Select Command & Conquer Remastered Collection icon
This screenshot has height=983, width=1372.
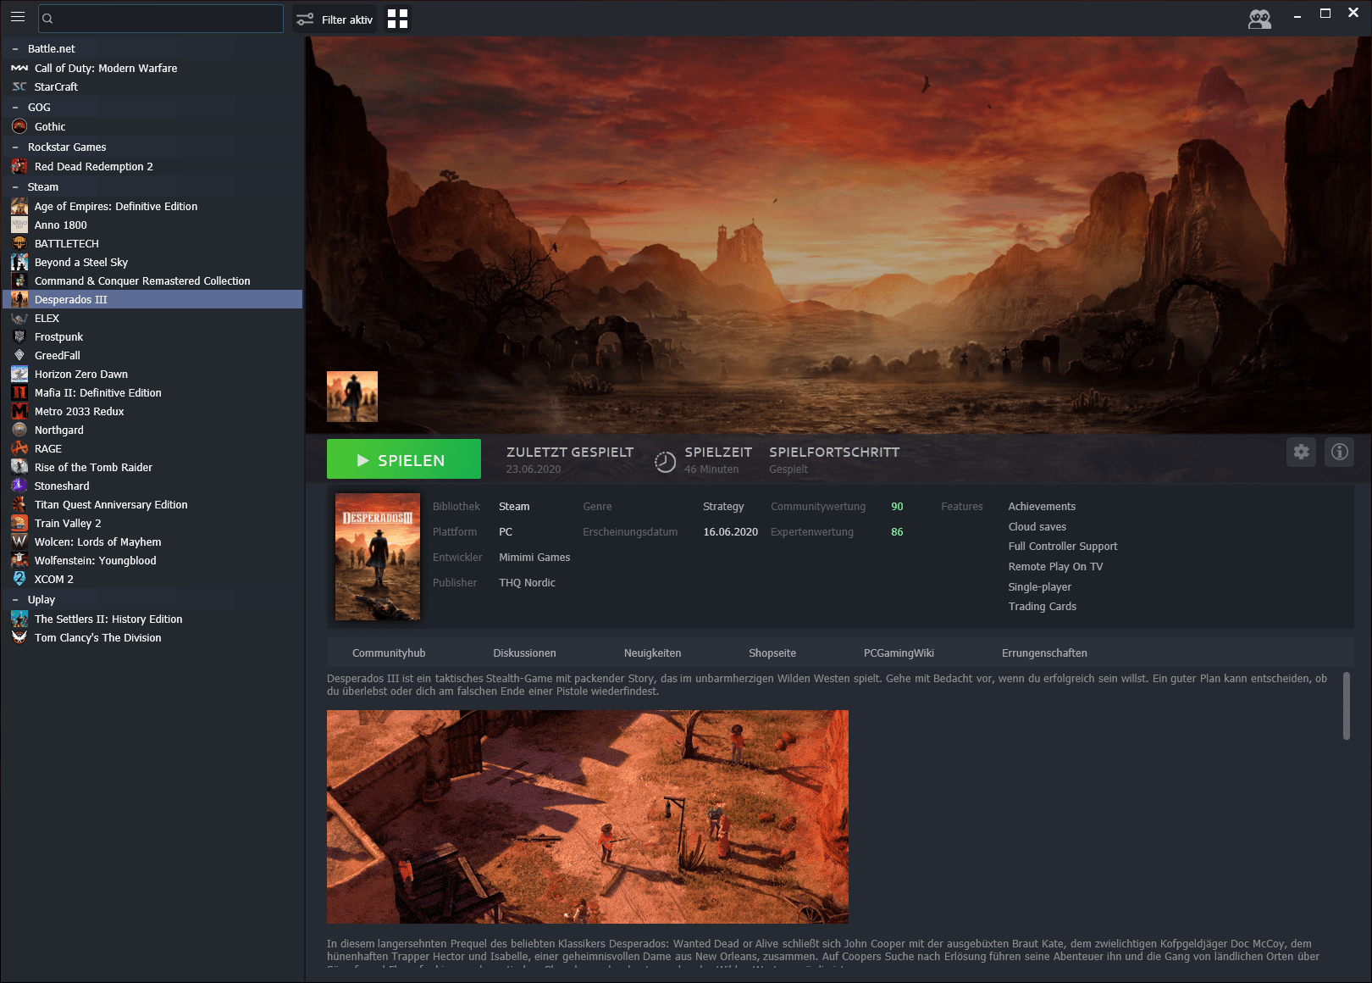19,280
